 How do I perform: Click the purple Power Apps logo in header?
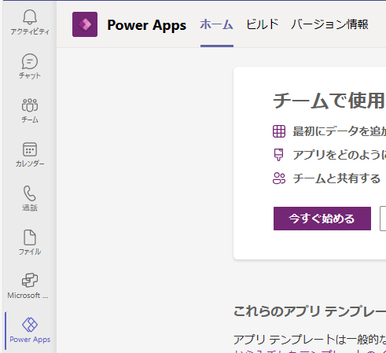click(85, 24)
